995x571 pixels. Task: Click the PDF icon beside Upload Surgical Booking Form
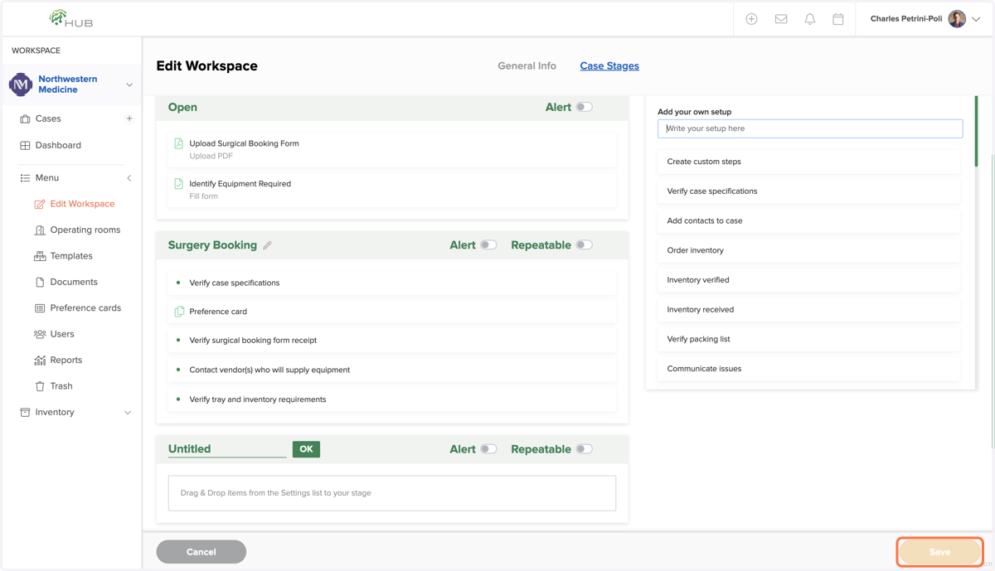(178, 143)
